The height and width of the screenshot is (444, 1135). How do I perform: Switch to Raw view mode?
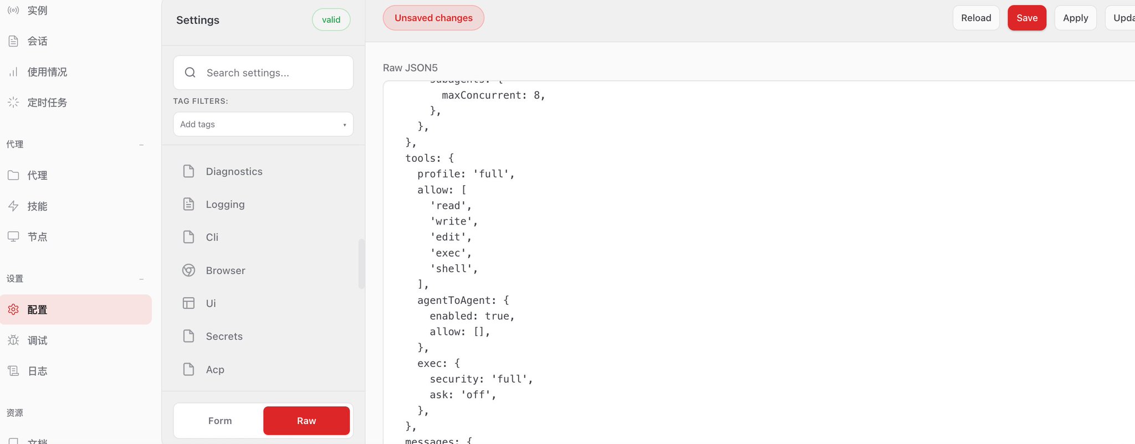[x=306, y=421]
